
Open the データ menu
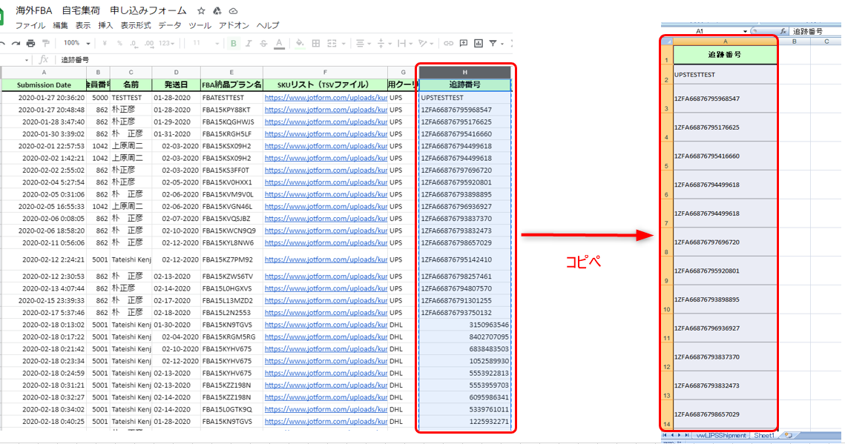pos(170,26)
